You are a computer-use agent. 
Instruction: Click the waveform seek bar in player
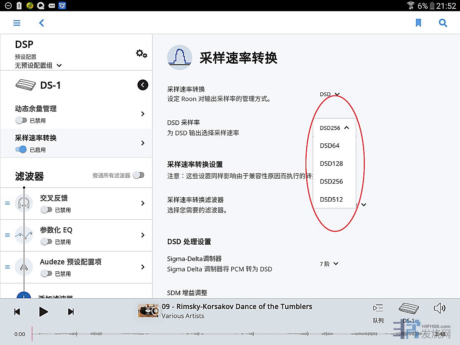tap(230, 334)
